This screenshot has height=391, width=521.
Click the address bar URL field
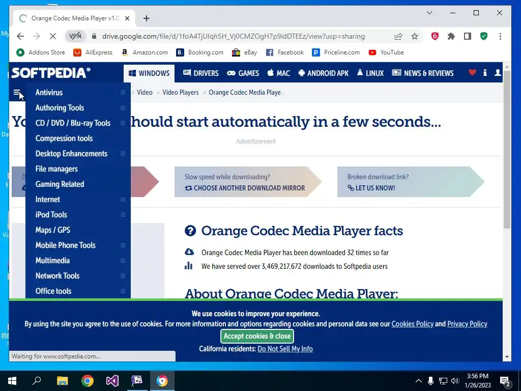(233, 36)
